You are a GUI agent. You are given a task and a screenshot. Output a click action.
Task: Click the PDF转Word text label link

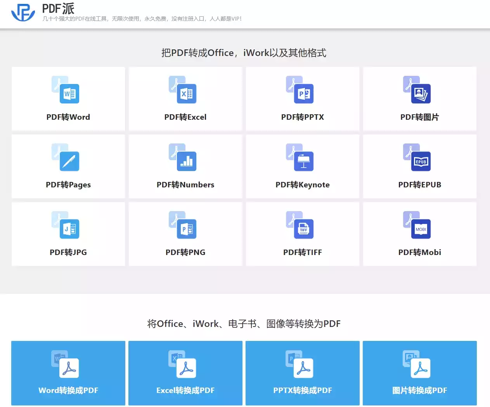click(x=68, y=117)
